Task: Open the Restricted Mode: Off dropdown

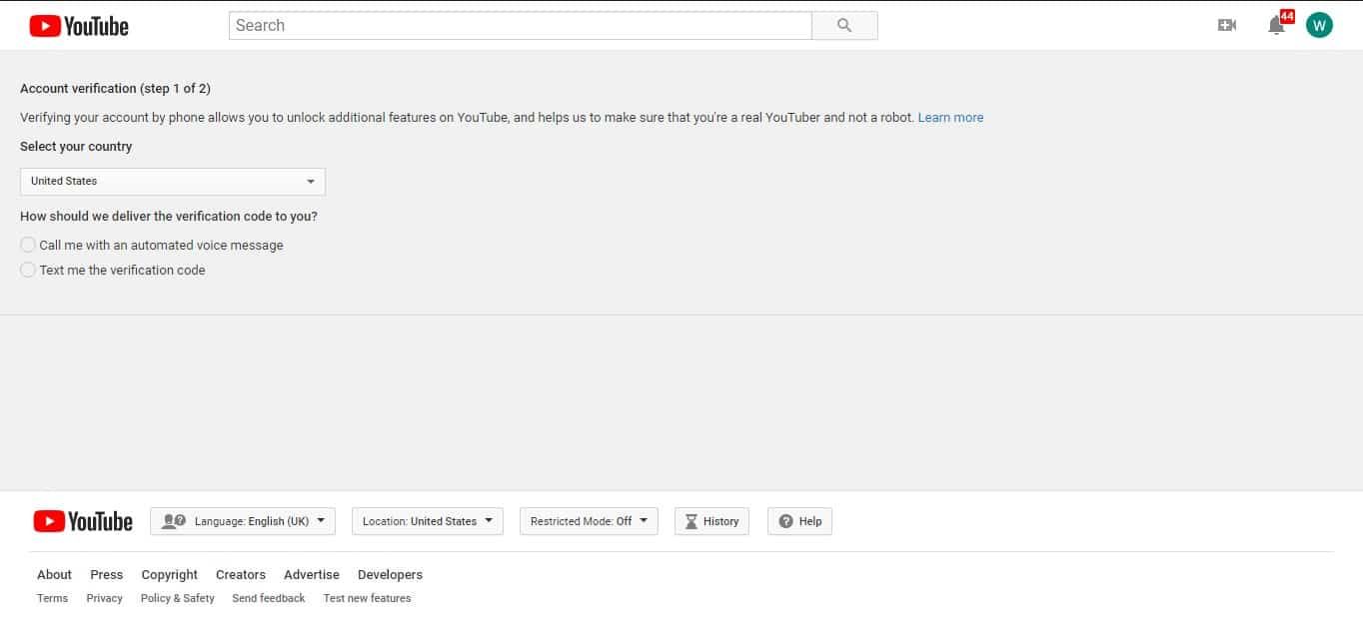Action: click(x=588, y=520)
